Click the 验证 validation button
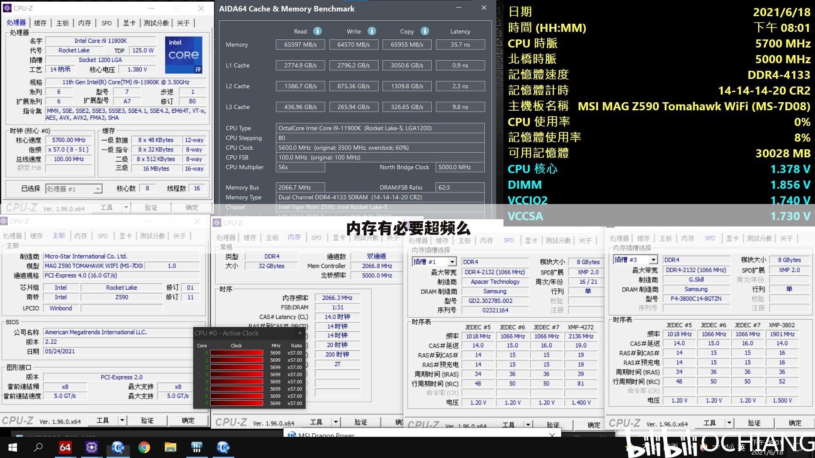 [x=151, y=207]
